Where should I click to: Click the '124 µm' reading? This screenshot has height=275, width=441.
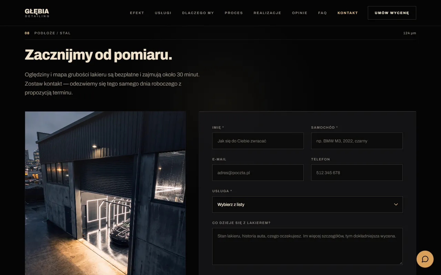[410, 33]
